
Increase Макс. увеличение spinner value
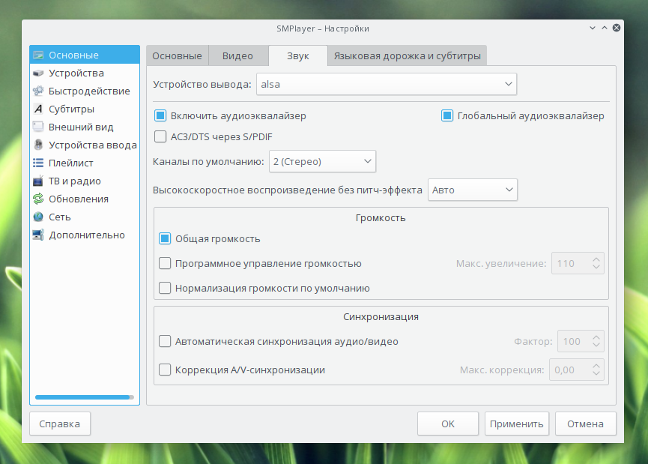[596, 259]
